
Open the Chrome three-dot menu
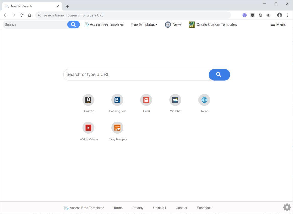288,15
